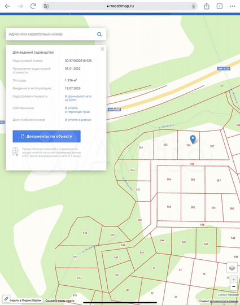Select parcel 557 on the map
This screenshot has height=305, width=240.
coord(219,181)
